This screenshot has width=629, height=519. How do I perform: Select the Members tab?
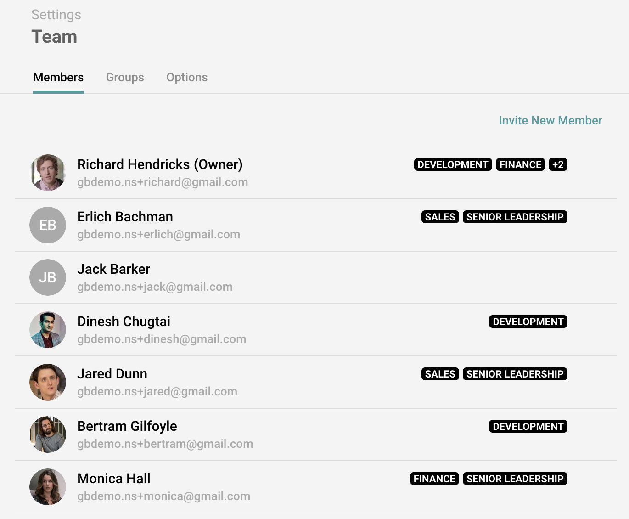[58, 77]
